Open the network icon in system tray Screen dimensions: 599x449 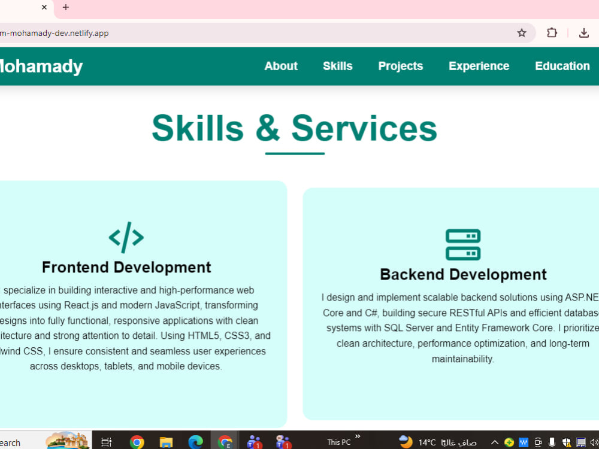(580, 442)
